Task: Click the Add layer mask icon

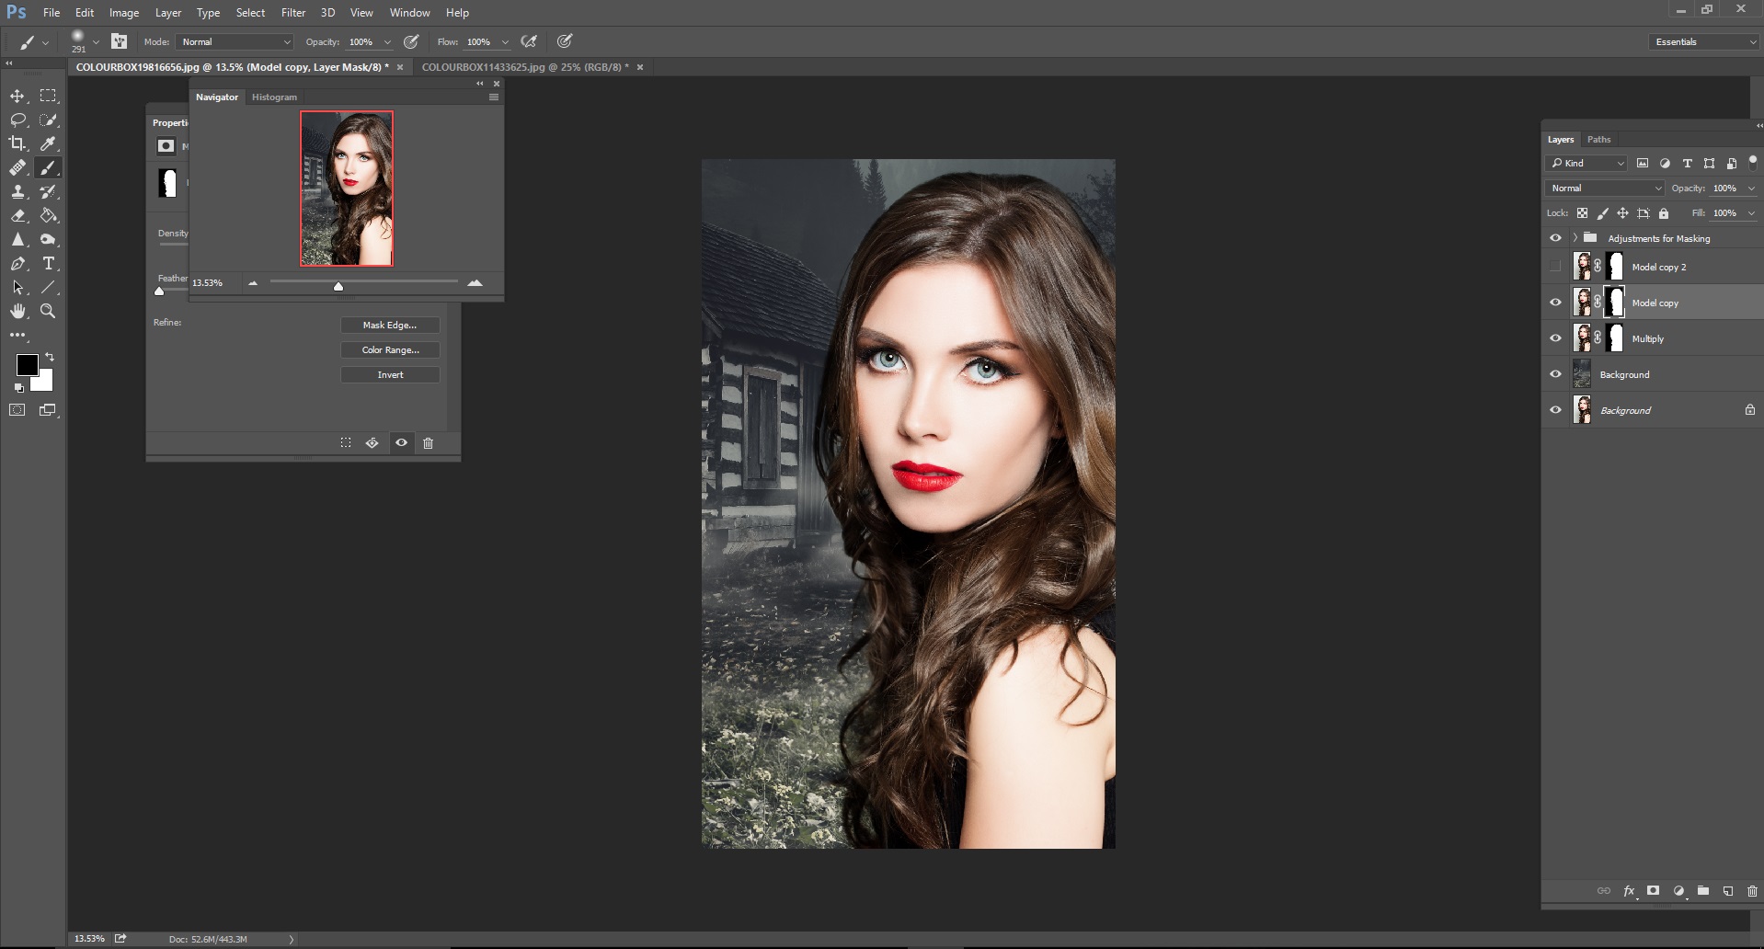Action: (1653, 890)
